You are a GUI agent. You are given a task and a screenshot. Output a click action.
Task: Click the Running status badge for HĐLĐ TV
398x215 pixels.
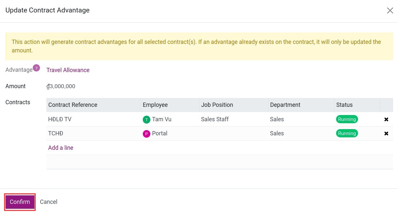[x=347, y=119]
